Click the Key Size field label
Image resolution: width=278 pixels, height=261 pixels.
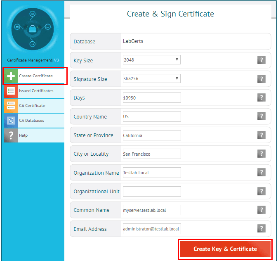click(x=83, y=61)
